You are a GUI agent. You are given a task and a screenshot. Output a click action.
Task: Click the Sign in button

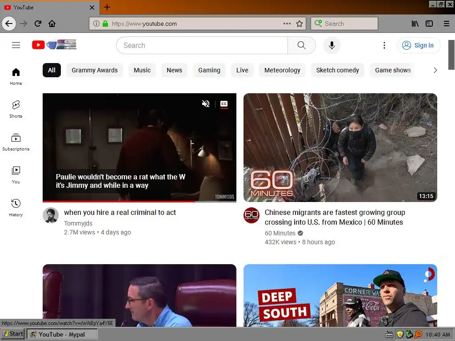418,45
